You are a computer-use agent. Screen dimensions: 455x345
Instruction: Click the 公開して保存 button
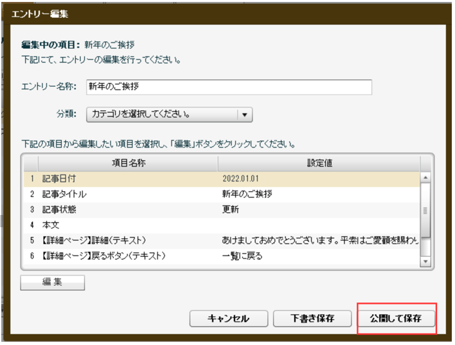396,319
